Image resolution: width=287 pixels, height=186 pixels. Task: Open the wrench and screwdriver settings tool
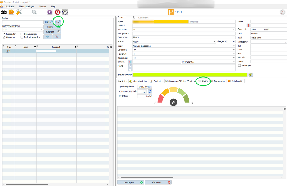tap(19, 12)
